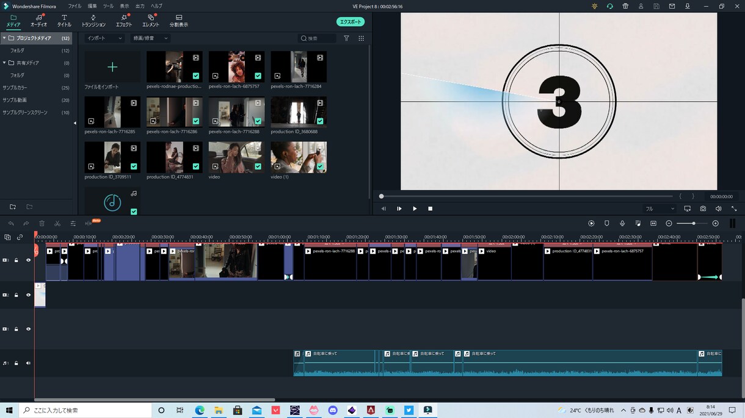Add new folder icon in sidebar
This screenshot has height=418, width=745.
tap(12, 207)
